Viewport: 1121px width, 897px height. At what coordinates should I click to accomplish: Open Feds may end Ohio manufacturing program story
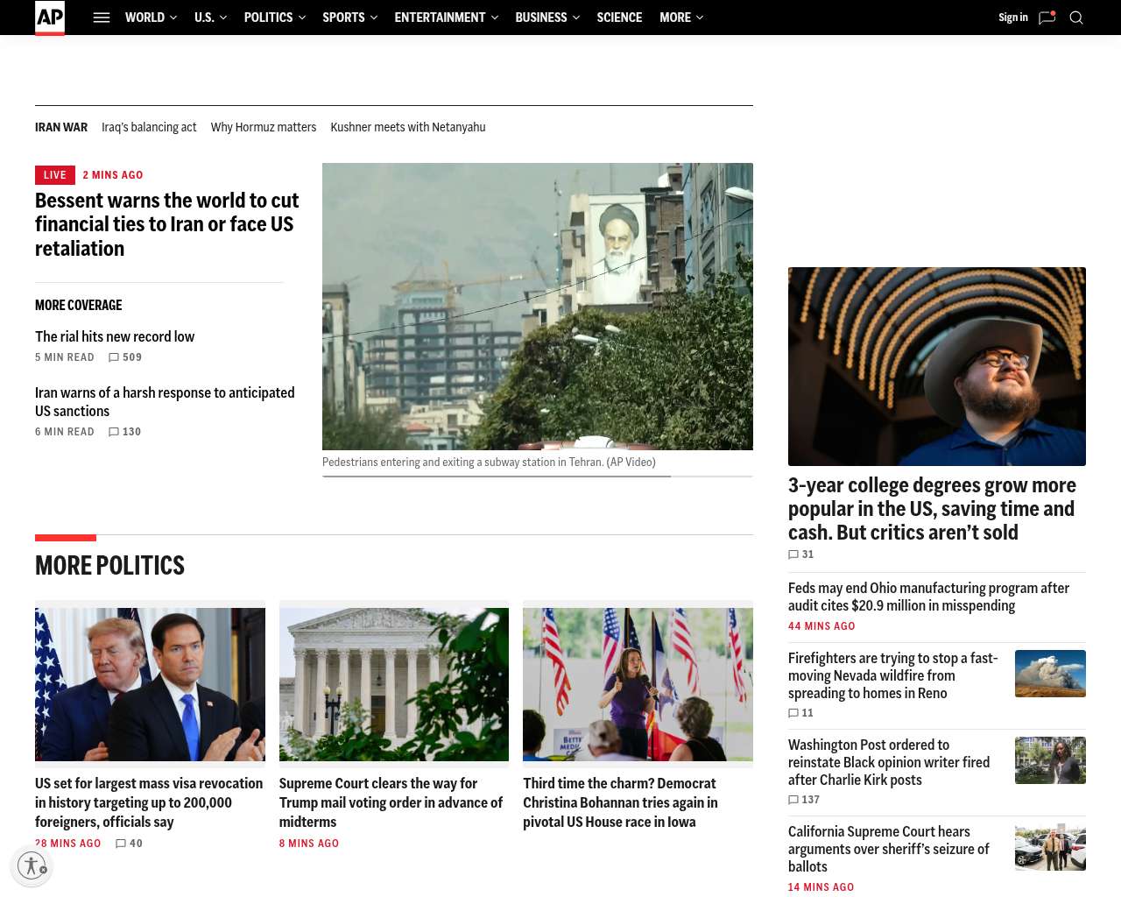(928, 597)
